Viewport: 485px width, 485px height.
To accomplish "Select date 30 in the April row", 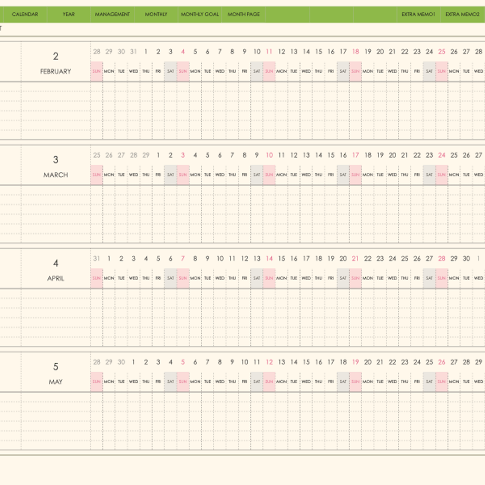I will [467, 259].
